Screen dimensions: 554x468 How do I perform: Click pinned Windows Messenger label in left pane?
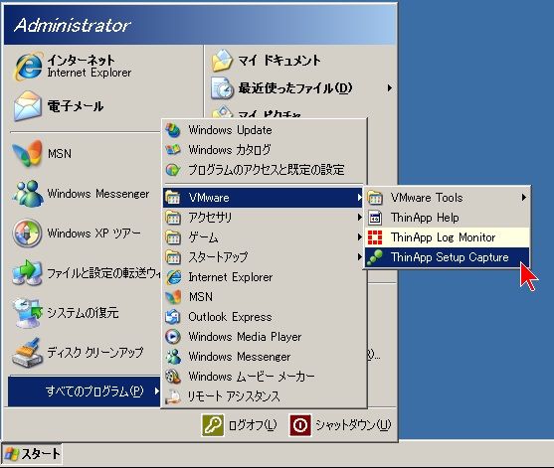click(x=98, y=194)
